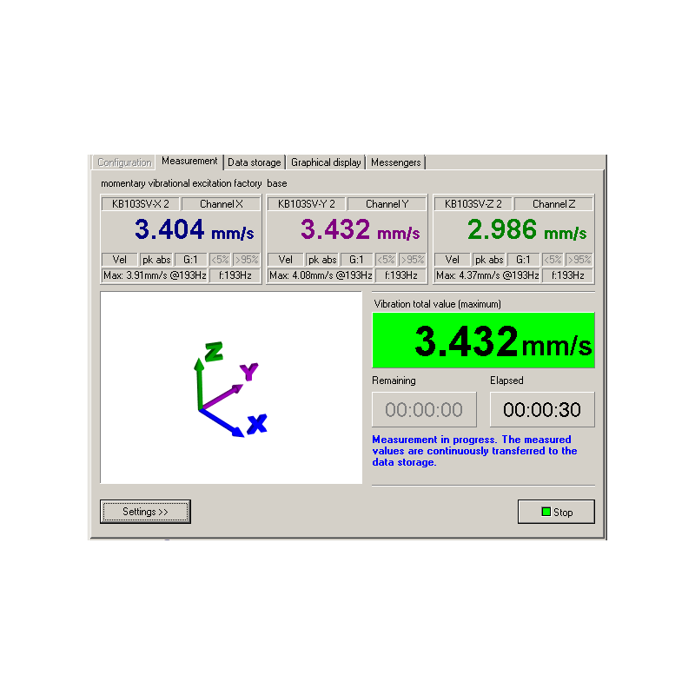
Task: Click the Channel Y 3.432 mm/s reading
Action: pos(360,230)
